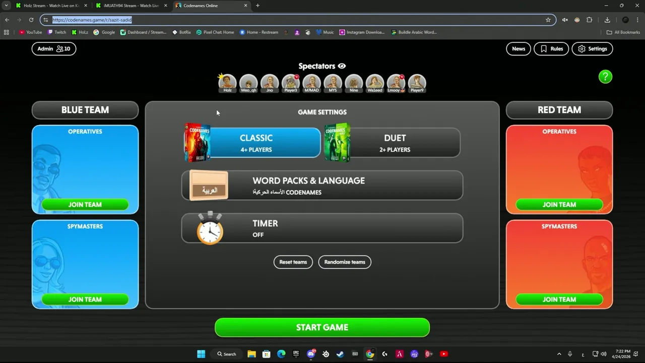The width and height of the screenshot is (645, 363).
Task: Click Randomize teams button
Action: [x=345, y=262]
